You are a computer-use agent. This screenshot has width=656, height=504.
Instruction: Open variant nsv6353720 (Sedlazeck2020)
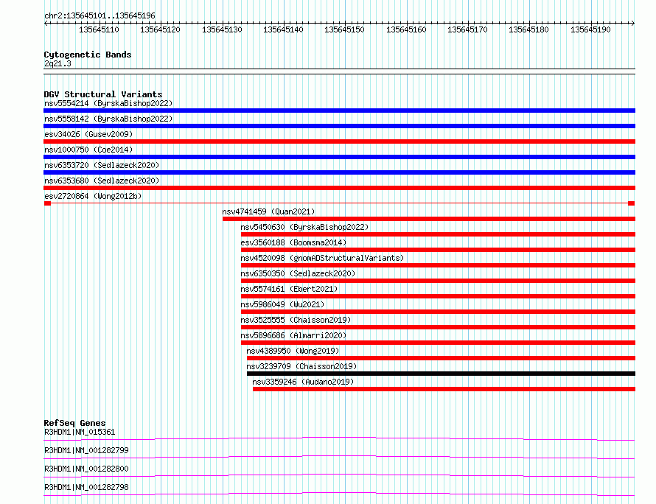(x=102, y=165)
